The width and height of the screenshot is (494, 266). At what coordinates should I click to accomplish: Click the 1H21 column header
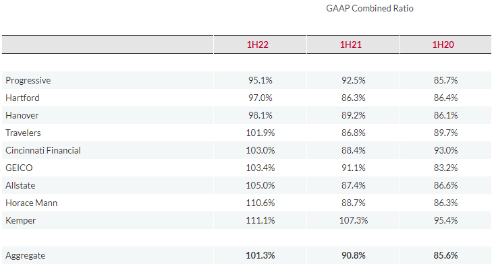(351, 44)
